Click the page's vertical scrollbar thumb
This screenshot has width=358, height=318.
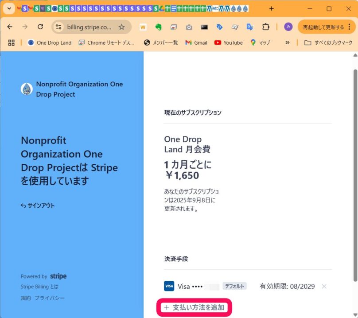355,175
